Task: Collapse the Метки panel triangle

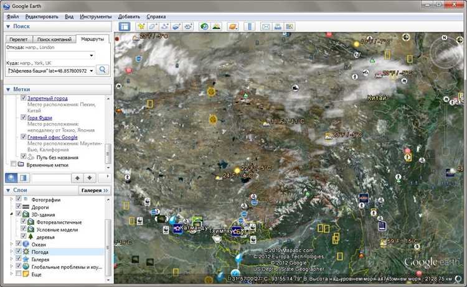Action: click(x=8, y=89)
